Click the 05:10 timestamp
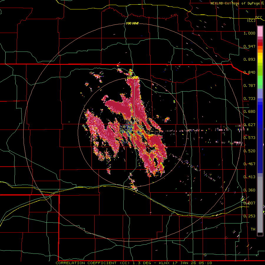265x265 pixels. (x=205, y=263)
